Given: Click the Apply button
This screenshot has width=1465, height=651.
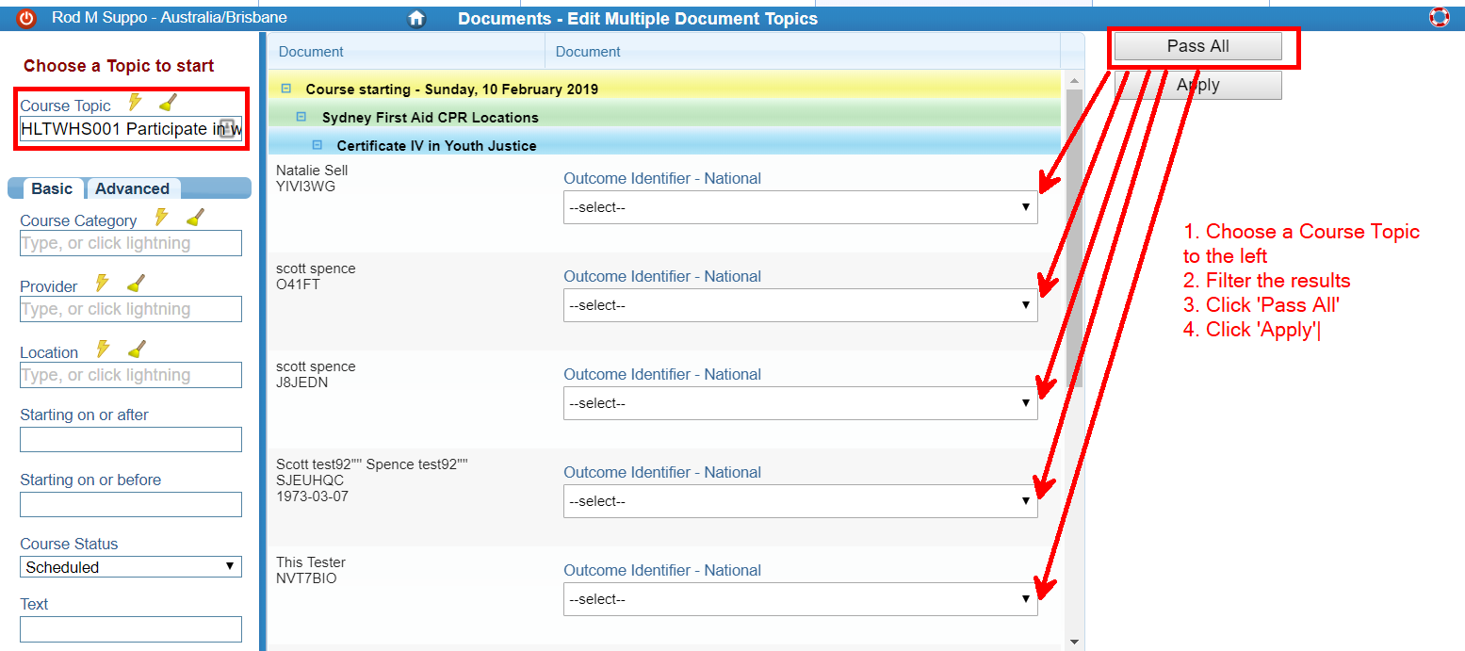Looking at the screenshot, I should [1197, 85].
